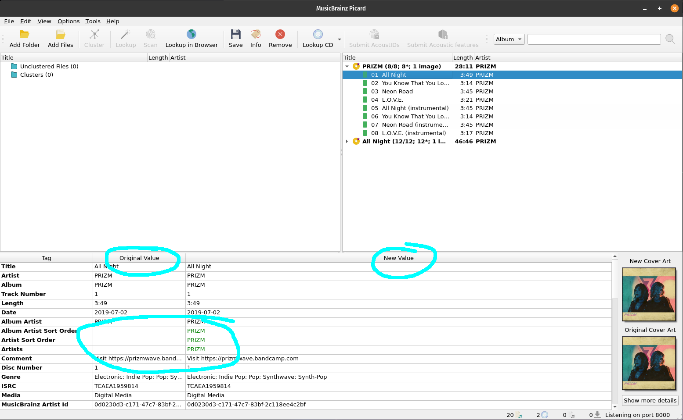Click the Add Files toolbar icon
This screenshot has width=683, height=420.
click(x=60, y=35)
